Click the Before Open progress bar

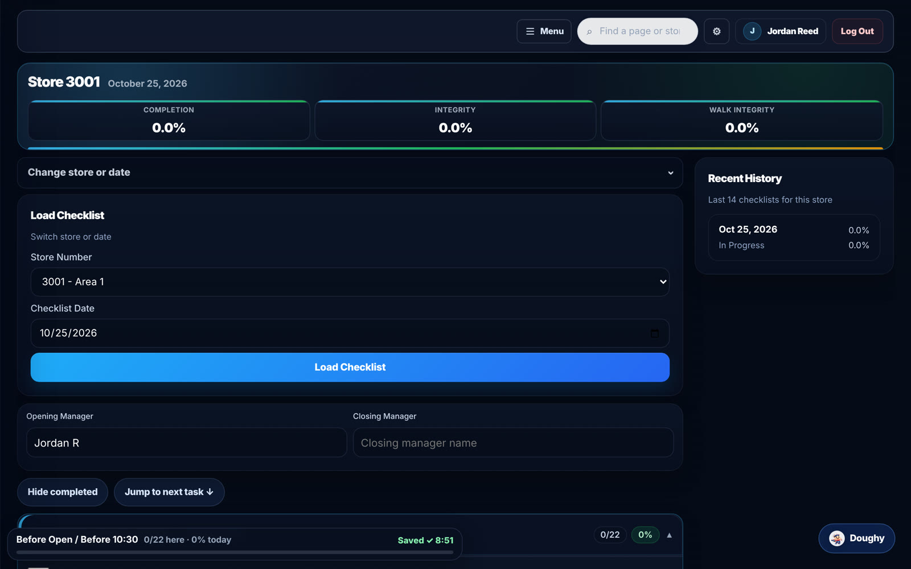point(235,552)
